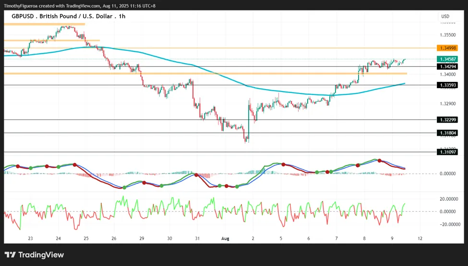
Task: Click the 1.35500 price scale value
Action: [448, 35]
